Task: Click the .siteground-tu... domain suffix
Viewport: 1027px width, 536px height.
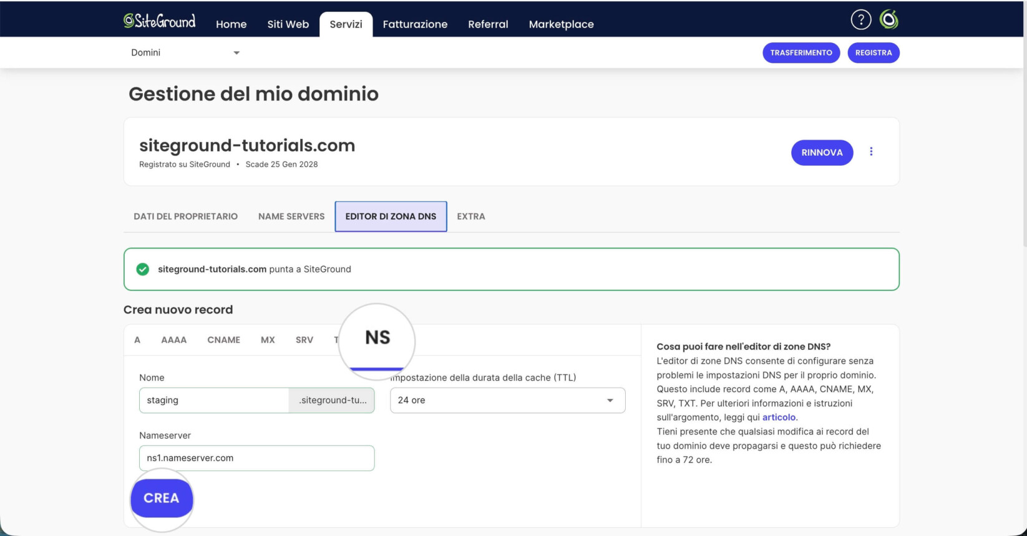Action: [x=332, y=400]
